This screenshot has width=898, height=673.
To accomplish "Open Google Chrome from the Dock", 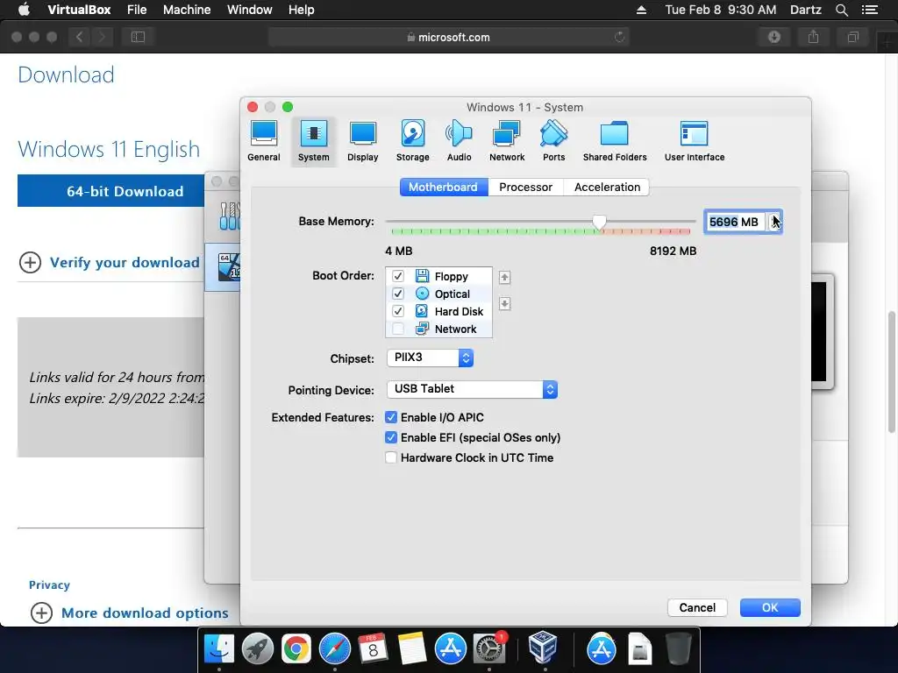I will click(296, 648).
